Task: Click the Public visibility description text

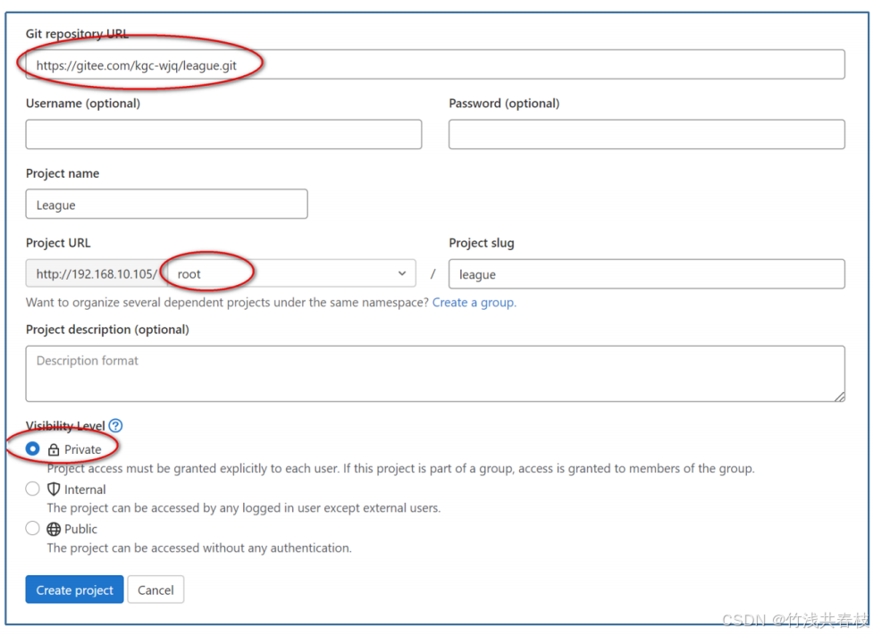Action: 199,548
